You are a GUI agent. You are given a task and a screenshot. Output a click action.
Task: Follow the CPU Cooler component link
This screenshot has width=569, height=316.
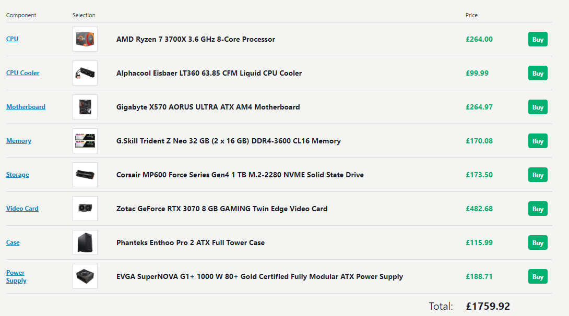pyautogui.click(x=22, y=73)
